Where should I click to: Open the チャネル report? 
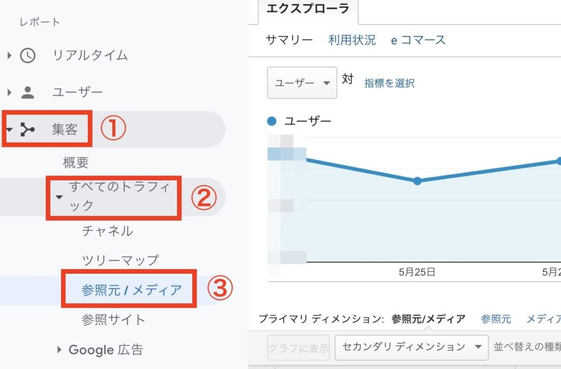coord(107,231)
